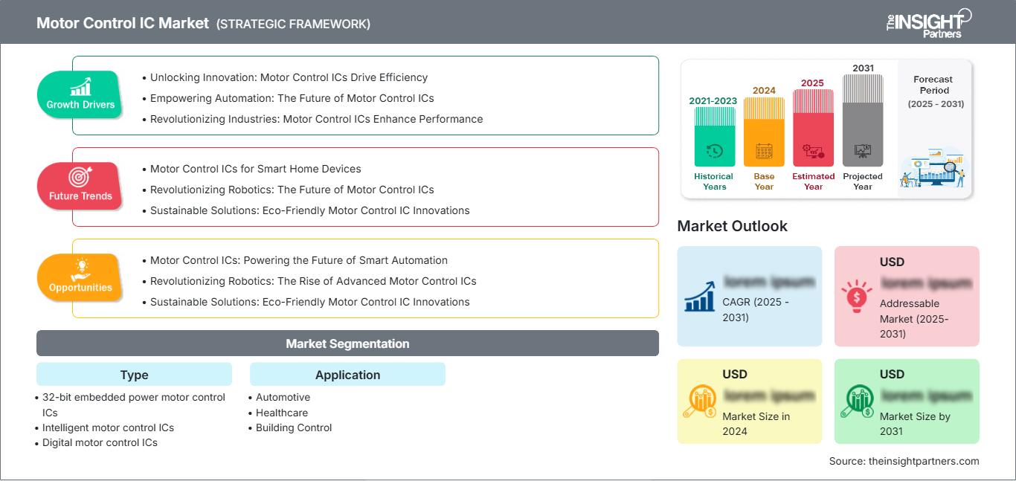This screenshot has width=1016, height=481.
Task: Click the Market Segmentation header bar
Action: coord(347,343)
